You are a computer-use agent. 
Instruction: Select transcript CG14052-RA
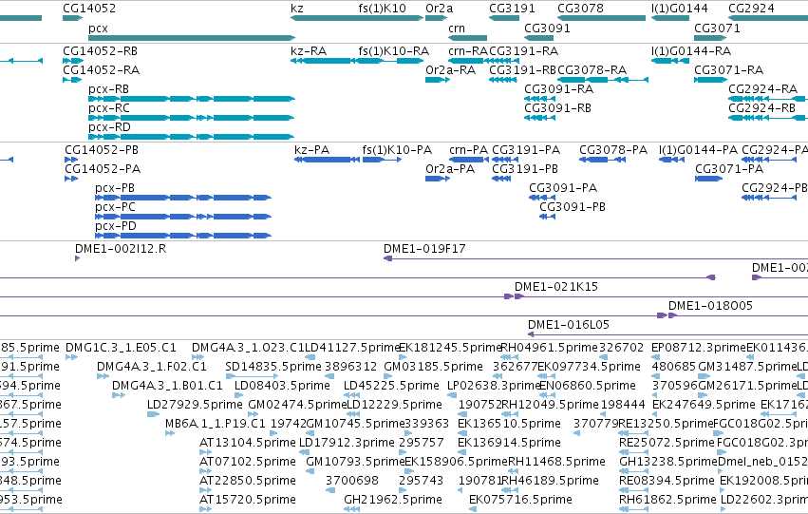[x=72, y=80]
